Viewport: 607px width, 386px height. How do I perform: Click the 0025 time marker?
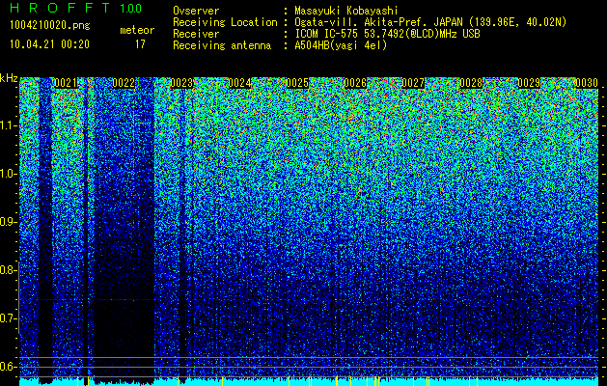(297, 83)
